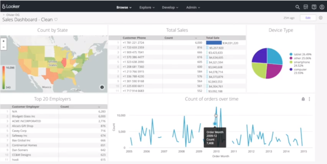The height and width of the screenshot is (164, 327).
Task: Open the Browse menu
Action: pos(124,8)
